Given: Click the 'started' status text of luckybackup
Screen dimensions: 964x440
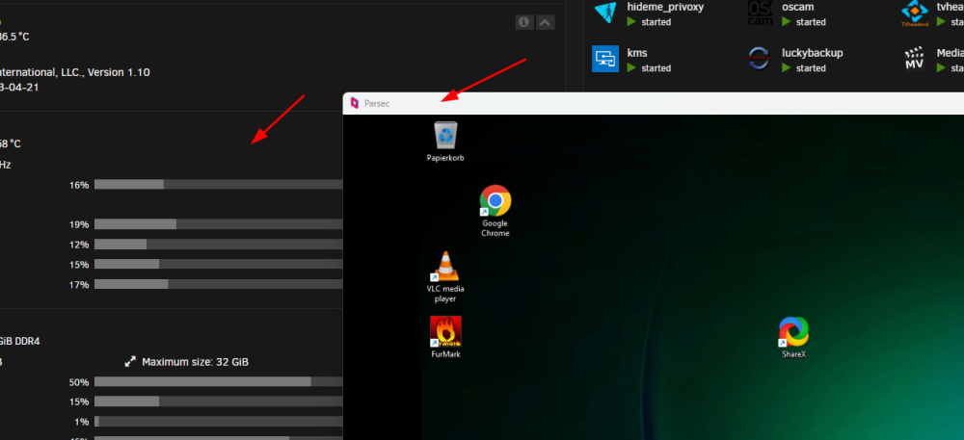Looking at the screenshot, I should click(x=811, y=68).
